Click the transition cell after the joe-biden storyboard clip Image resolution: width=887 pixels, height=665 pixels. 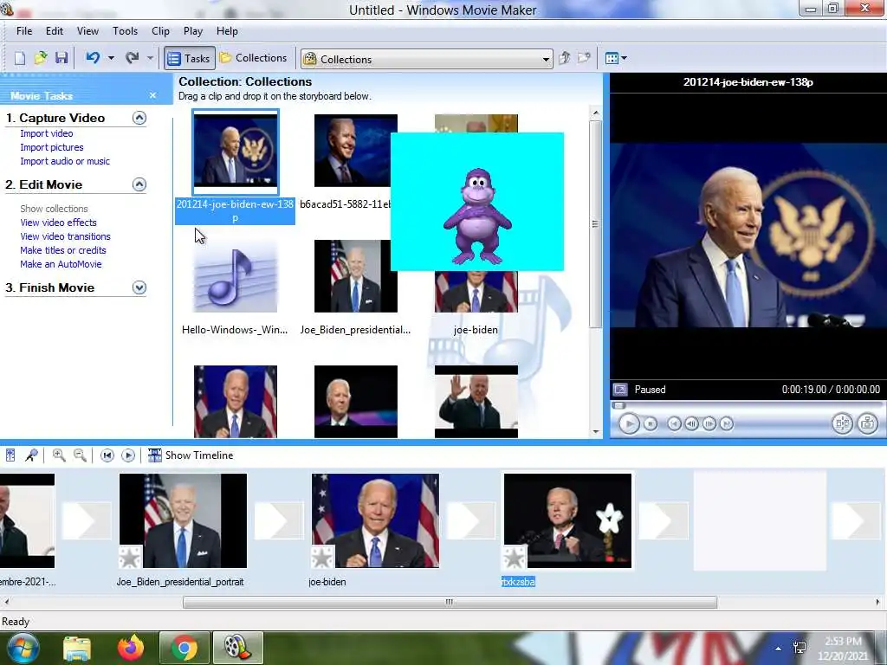pos(470,520)
